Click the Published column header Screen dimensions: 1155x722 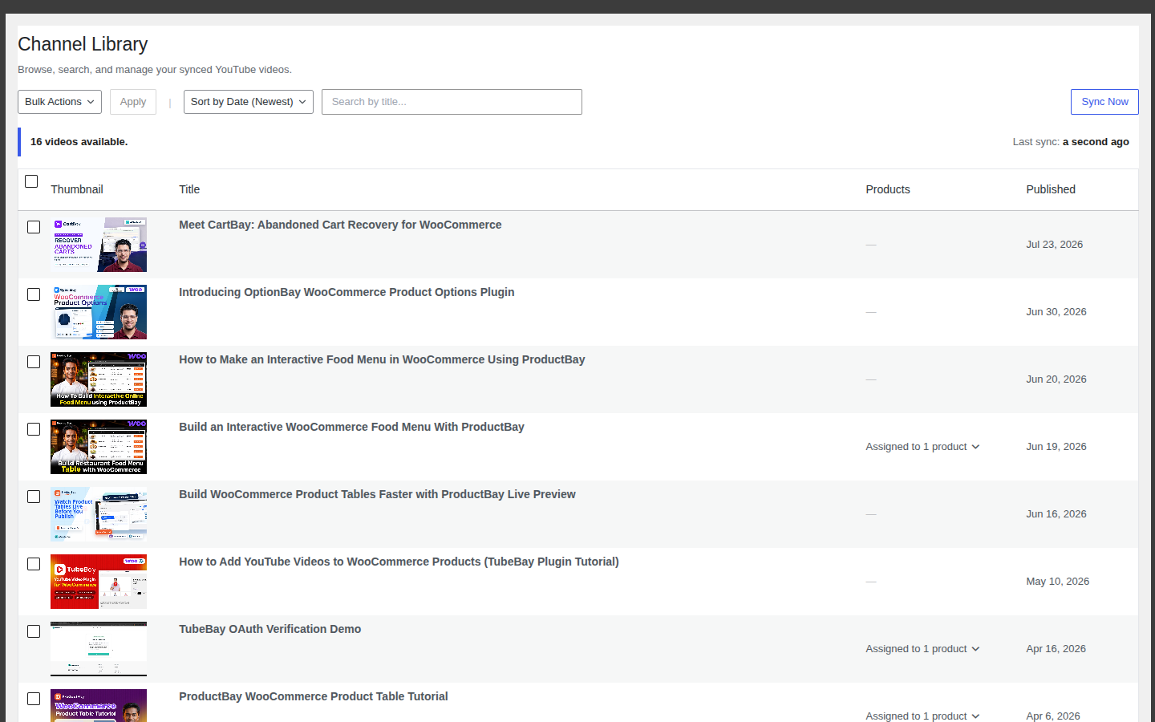(x=1051, y=189)
